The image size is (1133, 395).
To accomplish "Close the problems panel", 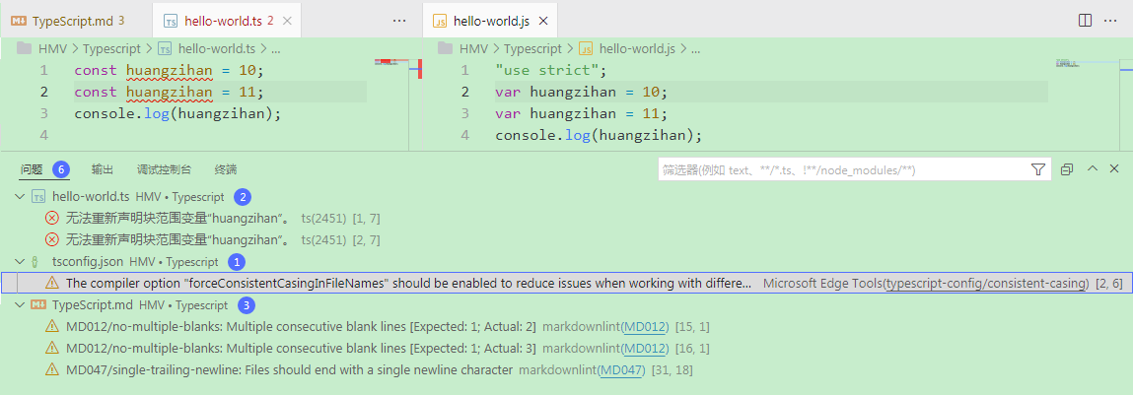I will (1114, 169).
